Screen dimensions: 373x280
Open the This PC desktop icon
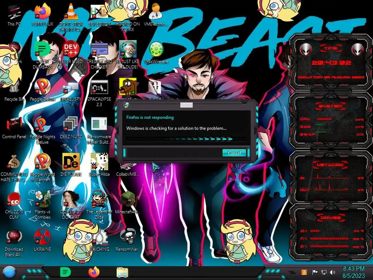pos(14,15)
